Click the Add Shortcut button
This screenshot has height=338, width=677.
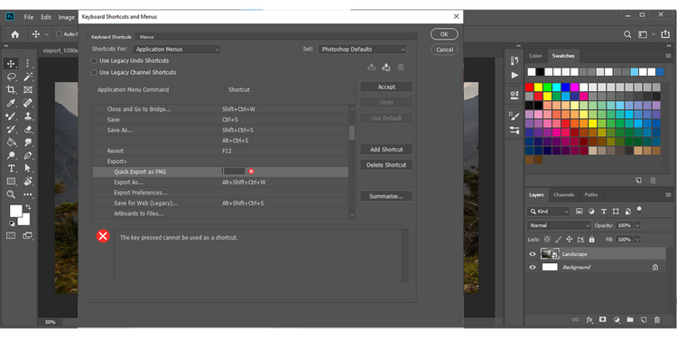386,150
